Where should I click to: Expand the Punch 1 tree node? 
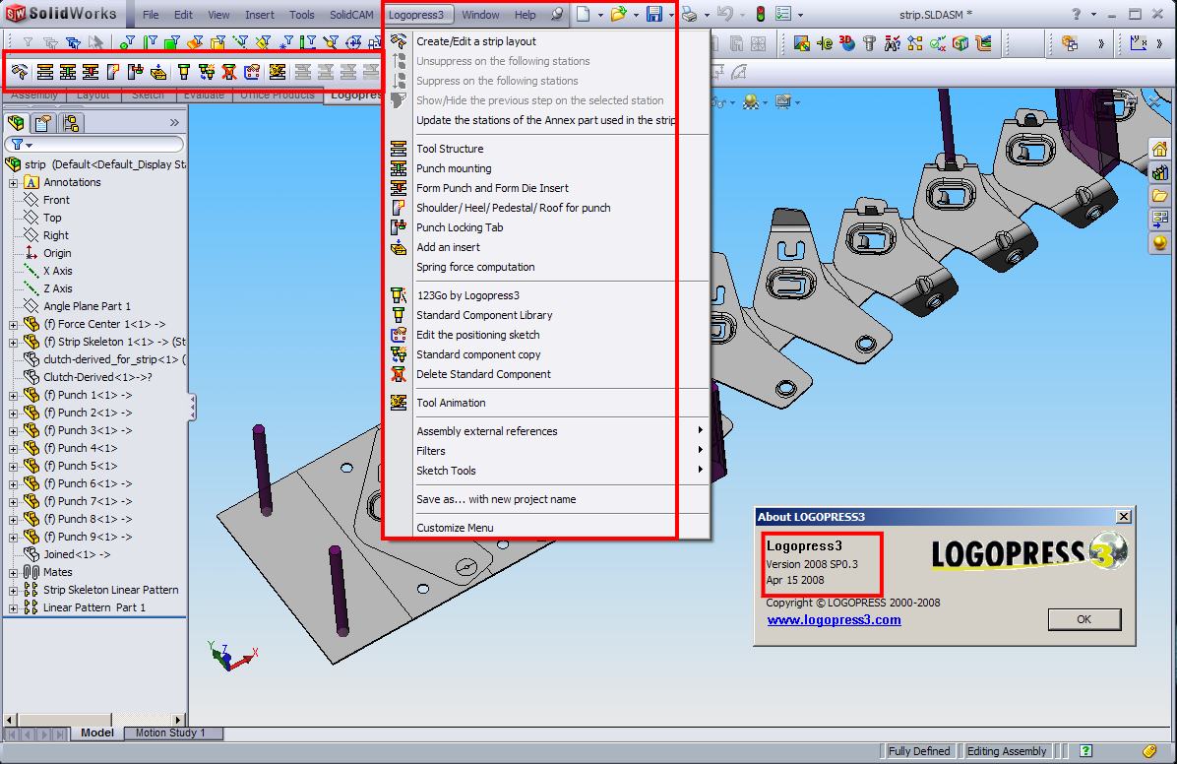pos(13,395)
